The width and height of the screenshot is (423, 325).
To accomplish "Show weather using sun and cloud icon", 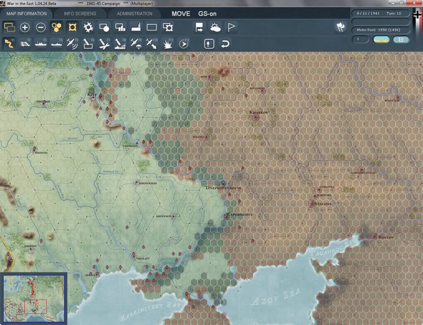I will [215, 27].
